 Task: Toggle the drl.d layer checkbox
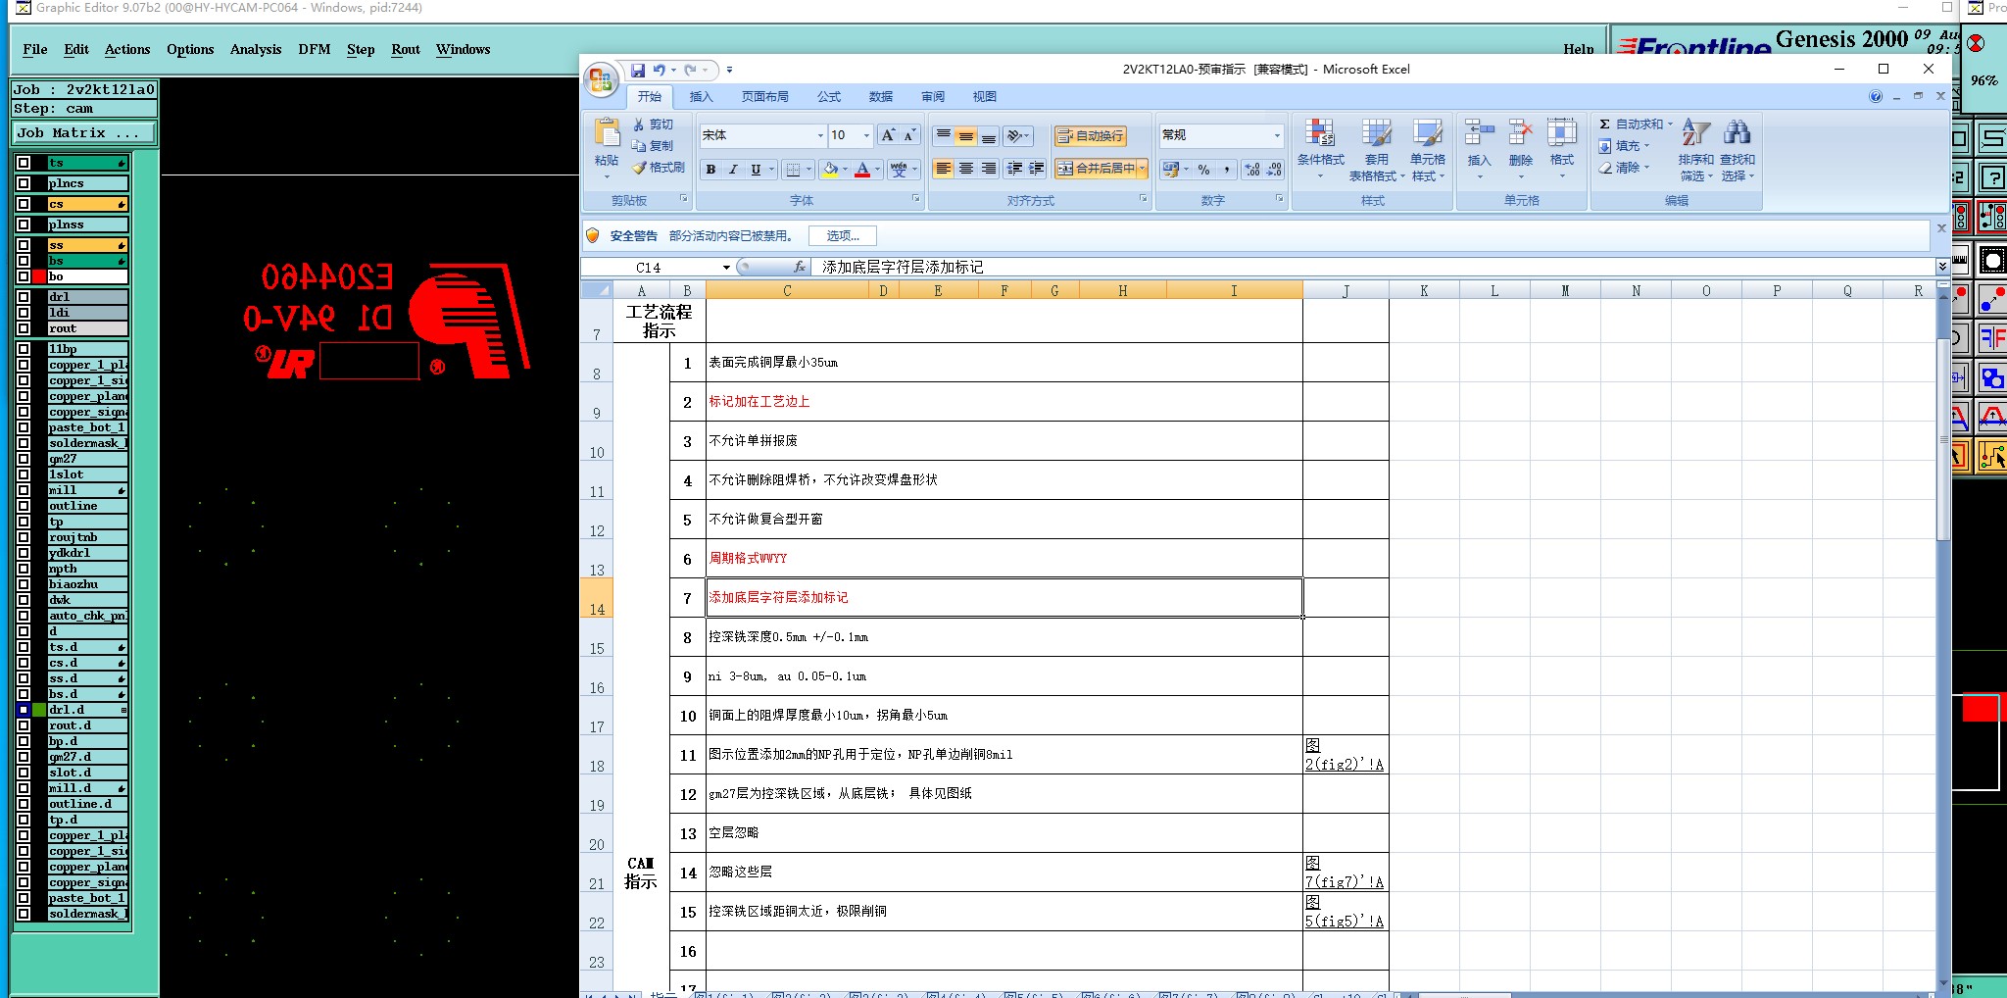pos(24,710)
